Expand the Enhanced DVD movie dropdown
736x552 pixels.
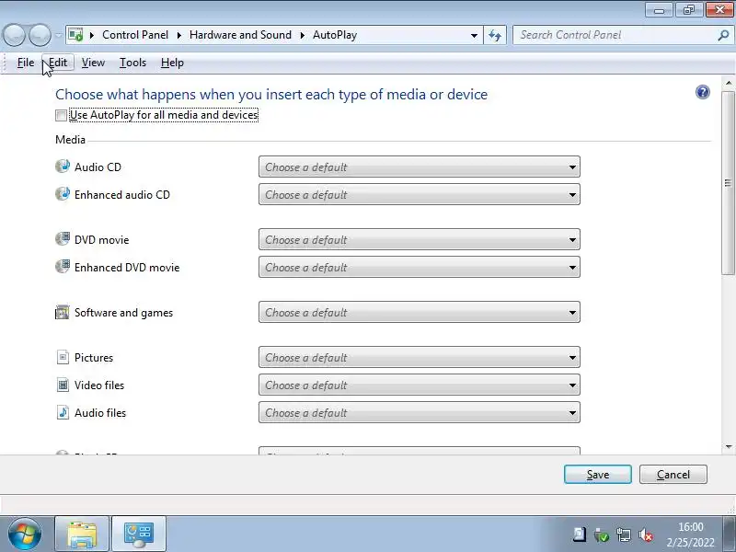[419, 268]
